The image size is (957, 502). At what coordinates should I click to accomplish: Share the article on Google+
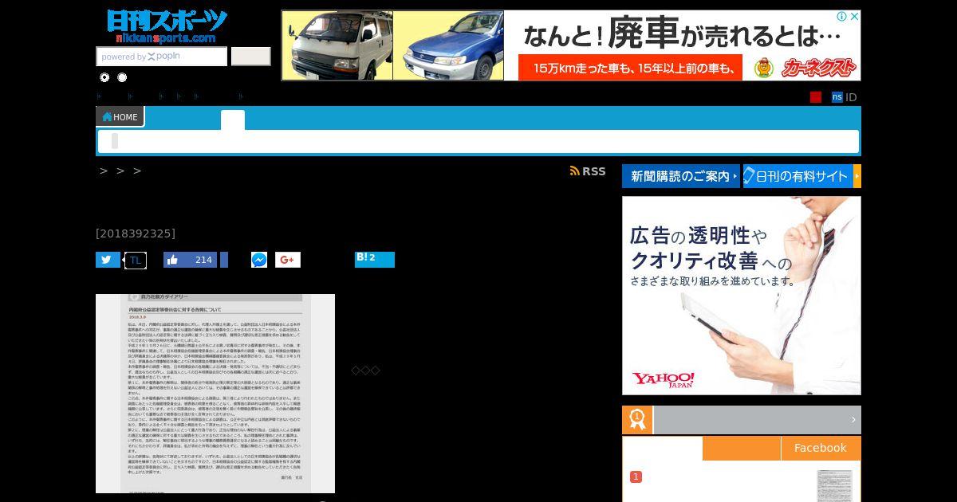(288, 260)
